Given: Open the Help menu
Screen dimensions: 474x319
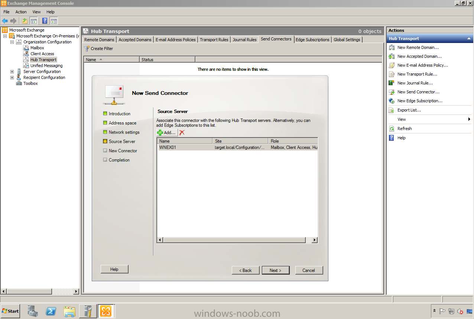Looking at the screenshot, I should click(x=51, y=12).
